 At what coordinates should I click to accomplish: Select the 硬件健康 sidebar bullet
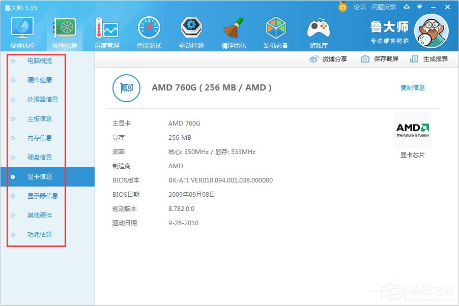(13, 80)
